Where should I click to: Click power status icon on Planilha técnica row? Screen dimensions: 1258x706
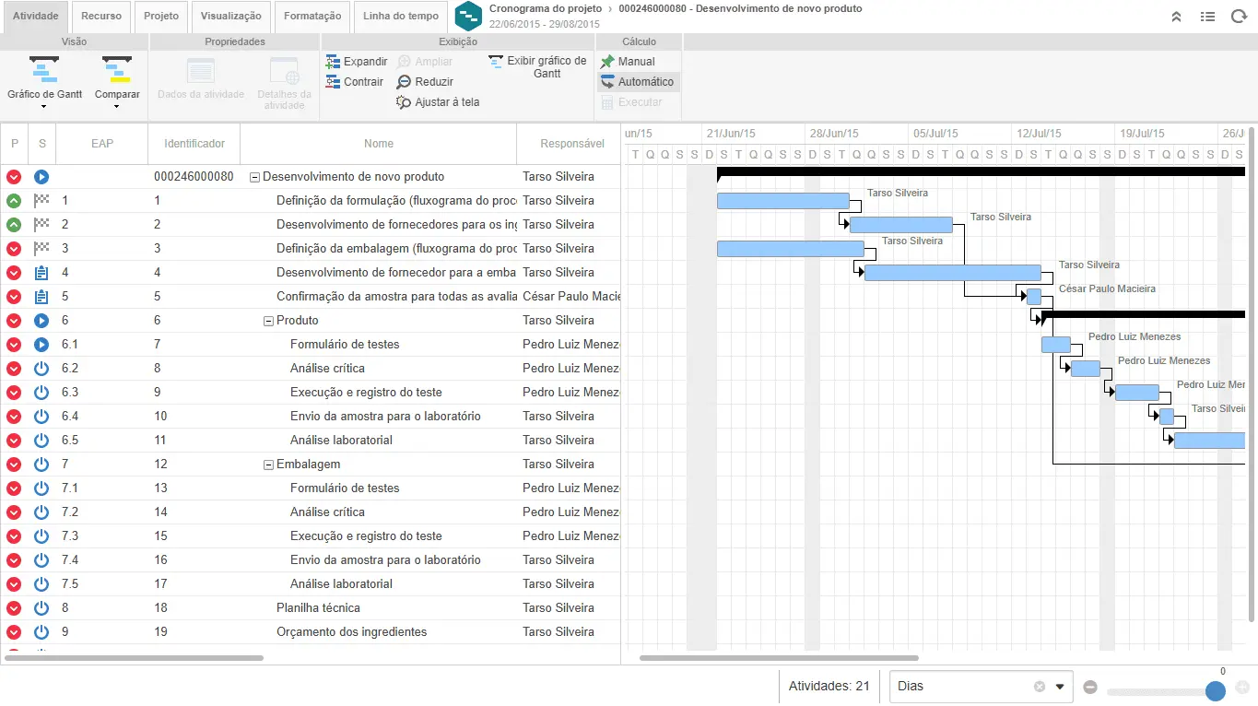(41, 608)
